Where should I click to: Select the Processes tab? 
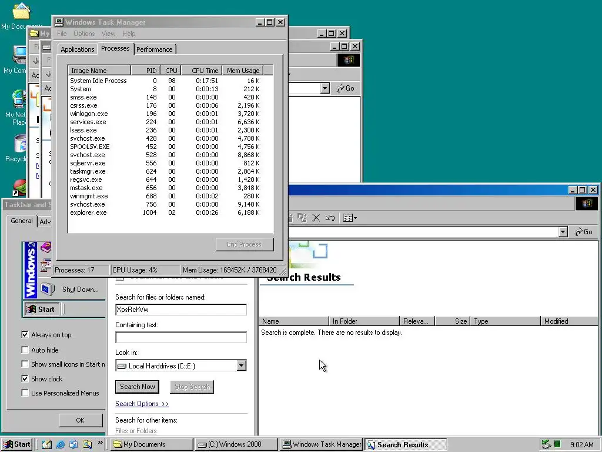[x=115, y=48]
